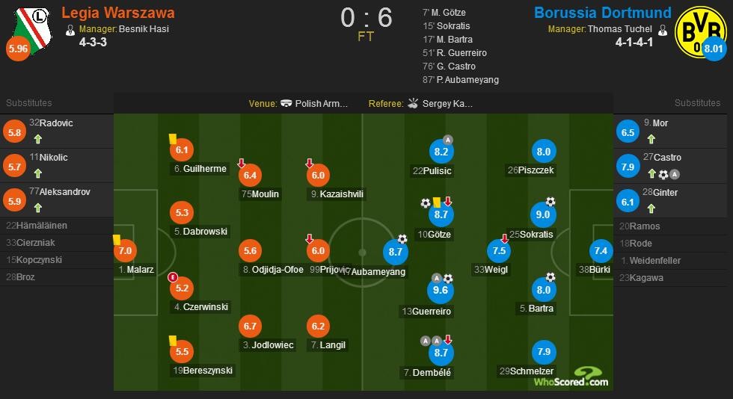Click the whistle icon beside Referee
Screen dimensions: 733x399
pyautogui.click(x=412, y=103)
